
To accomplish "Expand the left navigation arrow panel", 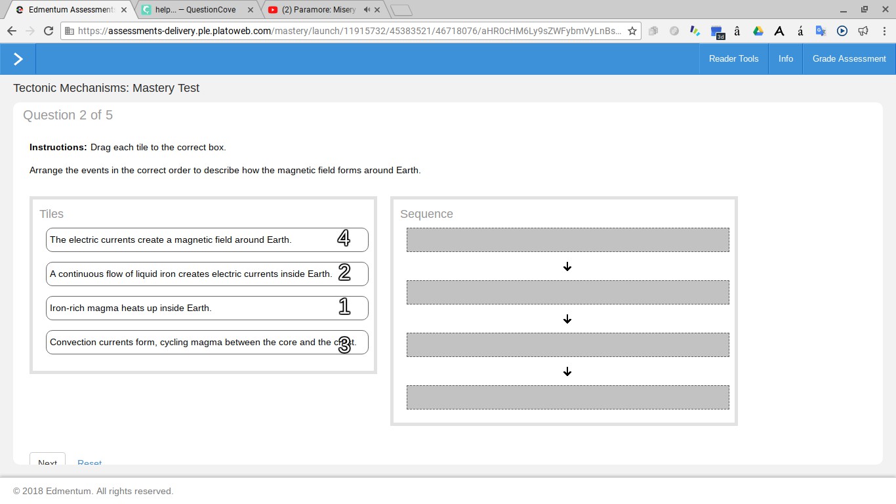I will pyautogui.click(x=18, y=59).
